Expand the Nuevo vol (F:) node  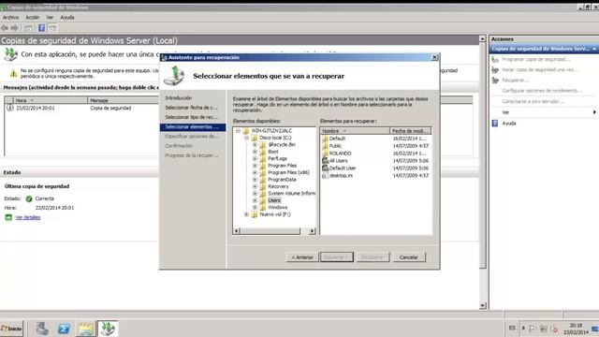[246, 214]
